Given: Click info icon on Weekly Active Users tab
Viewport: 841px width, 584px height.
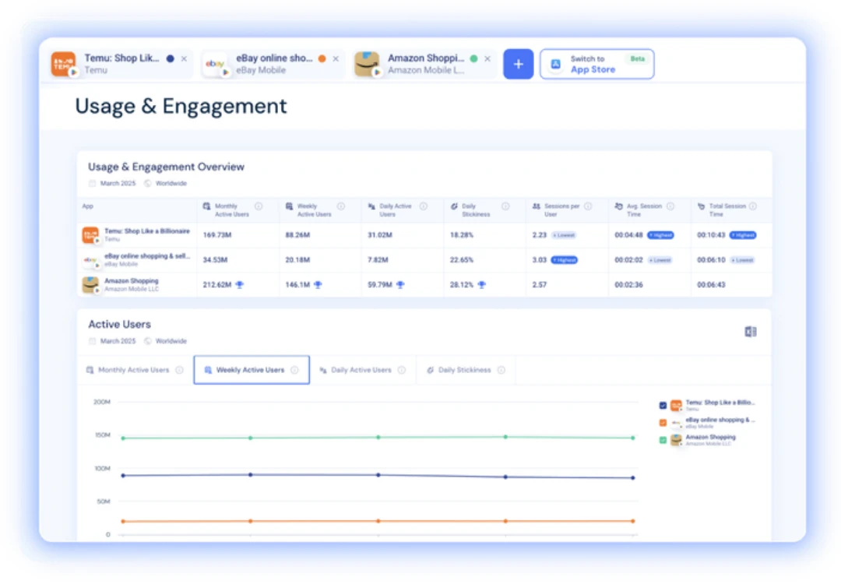Looking at the screenshot, I should click(x=294, y=370).
